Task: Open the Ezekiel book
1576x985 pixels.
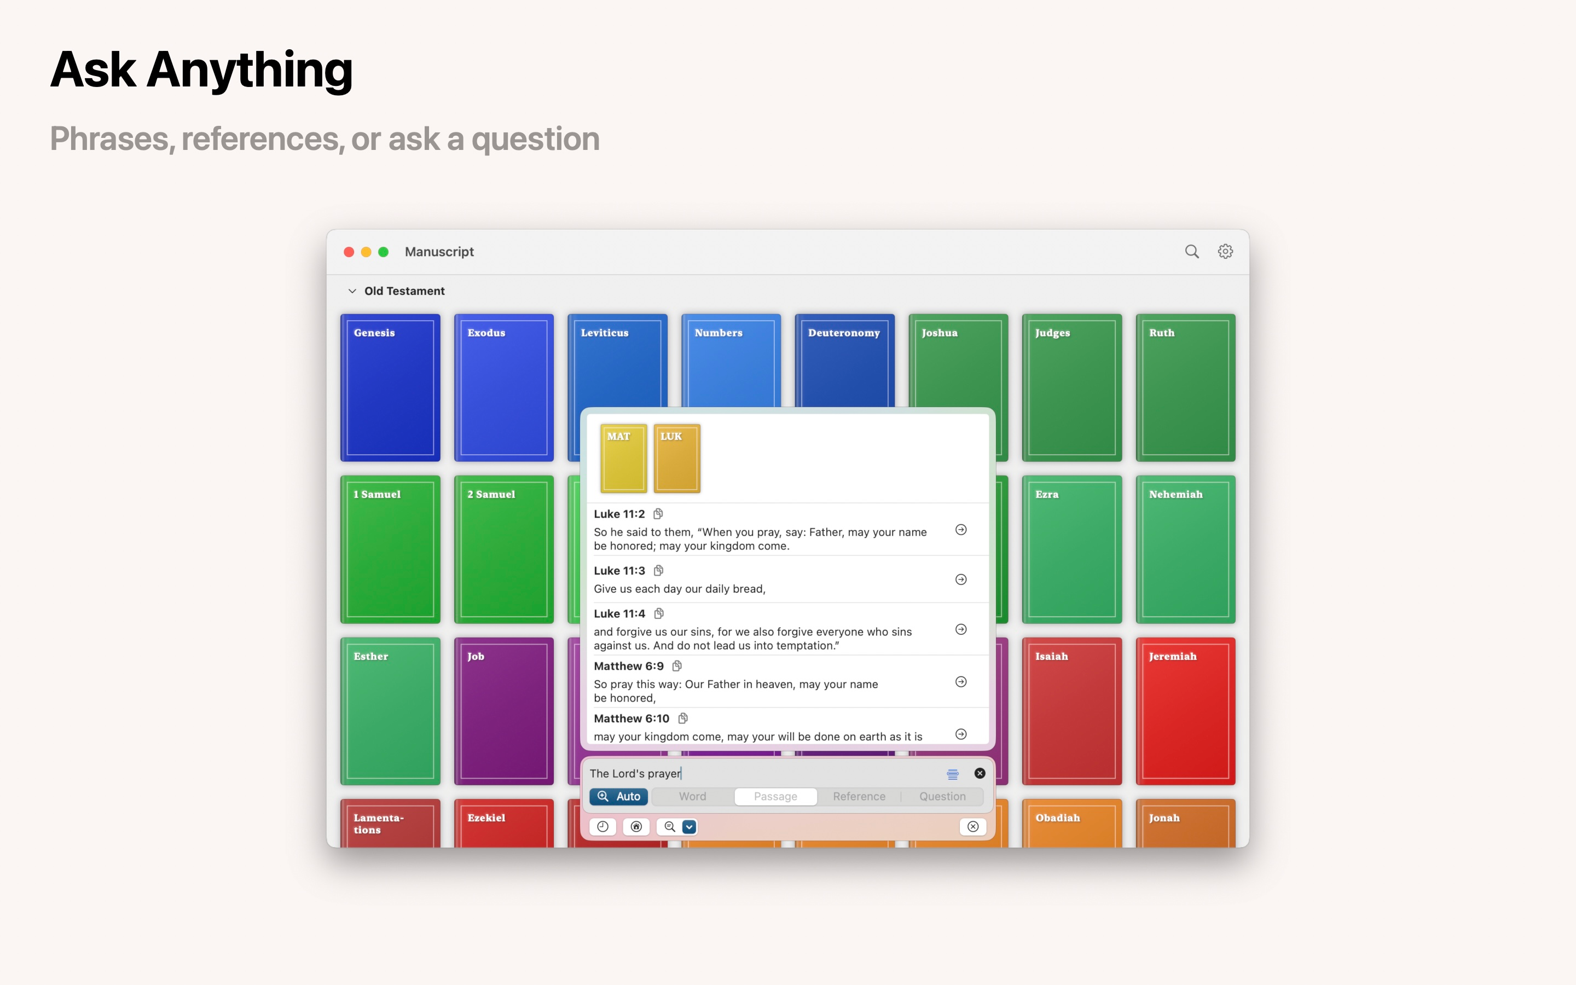Action: pos(503,824)
